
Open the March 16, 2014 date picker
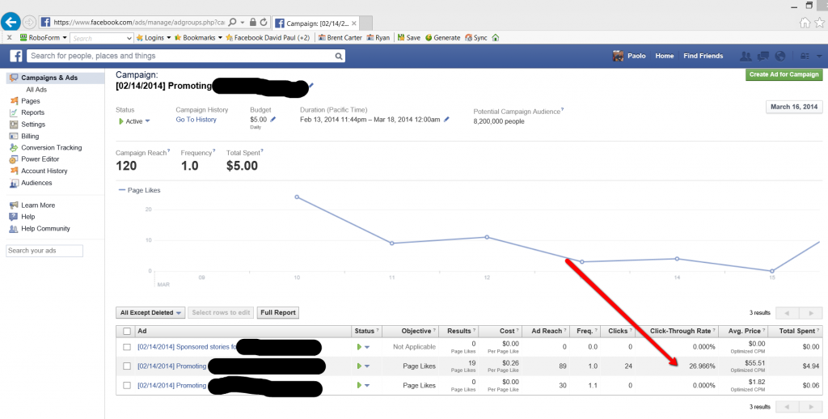point(793,107)
